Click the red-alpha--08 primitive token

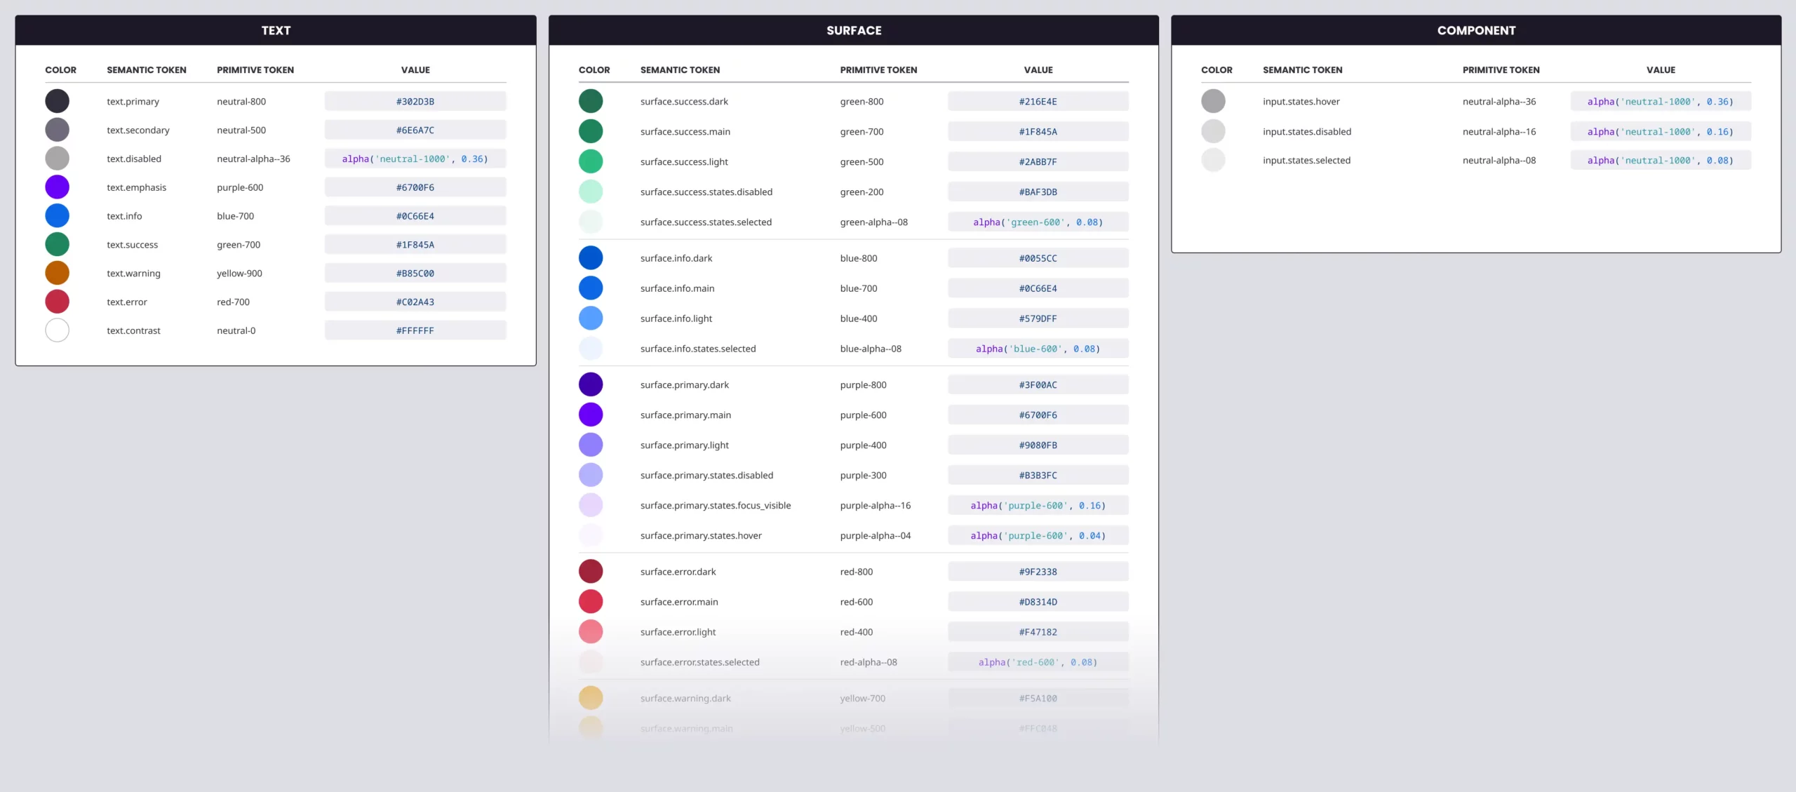coord(869,662)
